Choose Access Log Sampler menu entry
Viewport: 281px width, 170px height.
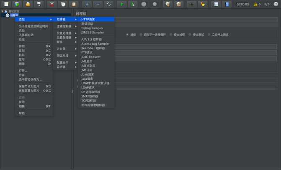[96, 44]
